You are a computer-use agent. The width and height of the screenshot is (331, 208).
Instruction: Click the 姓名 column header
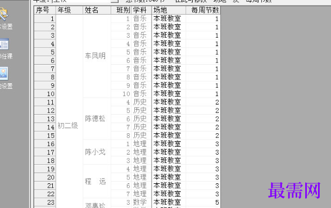(97, 10)
